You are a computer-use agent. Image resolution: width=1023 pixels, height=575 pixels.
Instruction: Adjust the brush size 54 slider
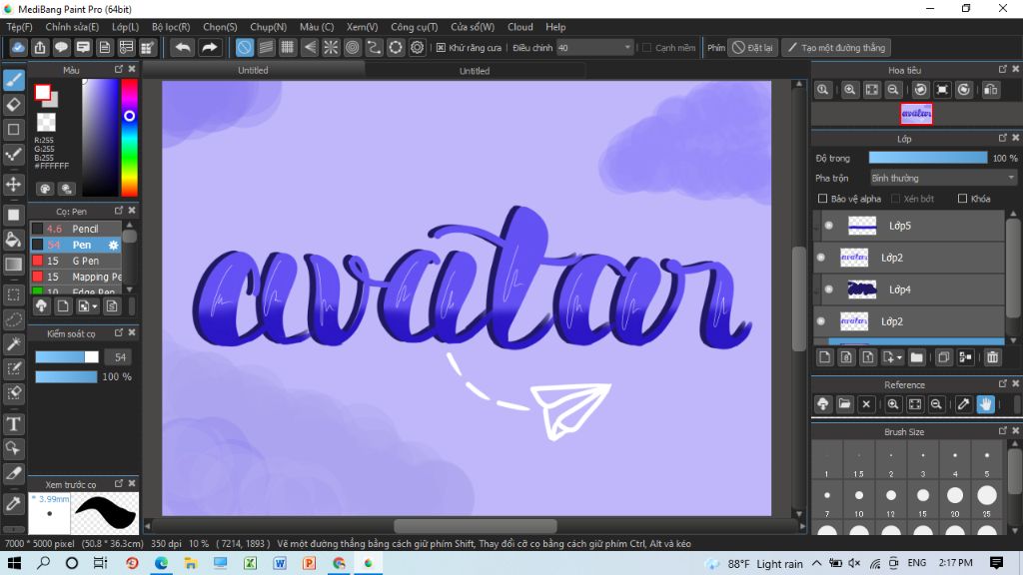[x=67, y=357]
